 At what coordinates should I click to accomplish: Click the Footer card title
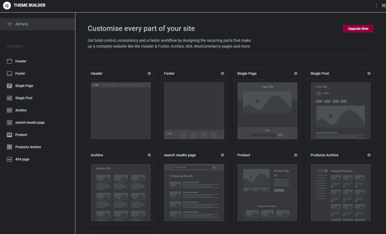pos(169,73)
